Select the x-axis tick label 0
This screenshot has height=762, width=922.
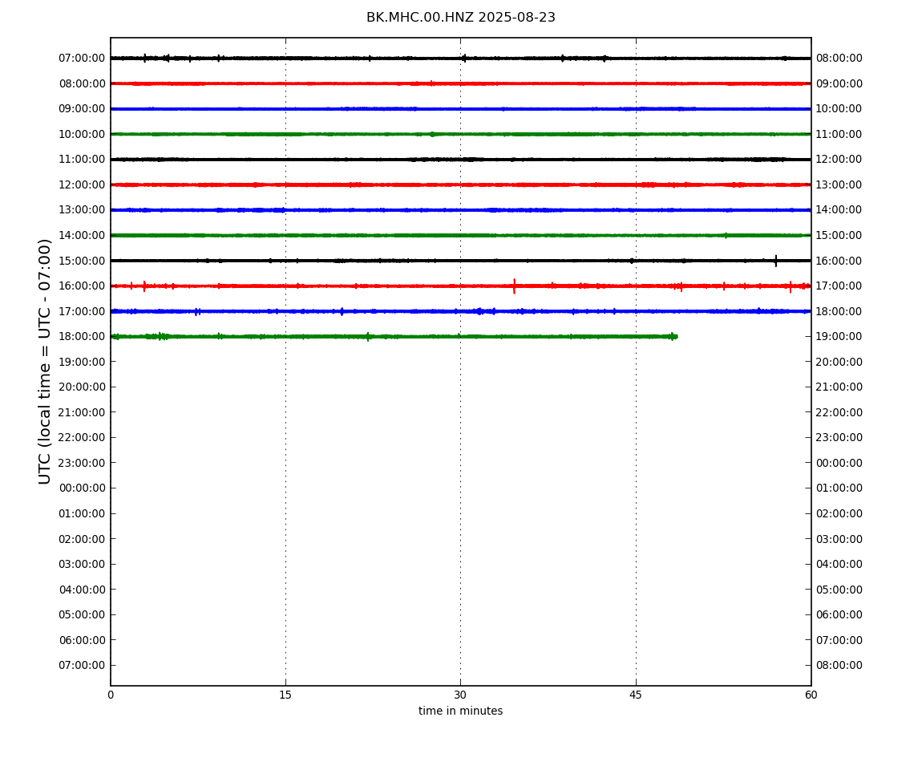[111, 695]
